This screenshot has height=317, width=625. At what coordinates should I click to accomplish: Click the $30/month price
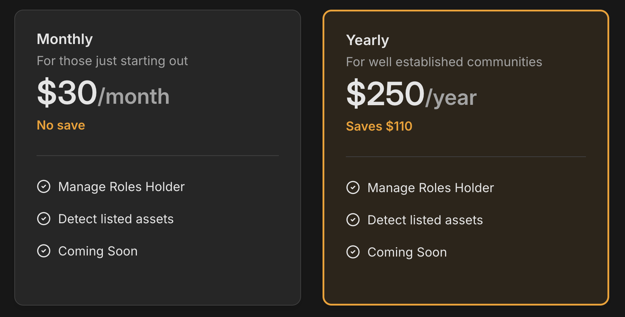point(103,94)
